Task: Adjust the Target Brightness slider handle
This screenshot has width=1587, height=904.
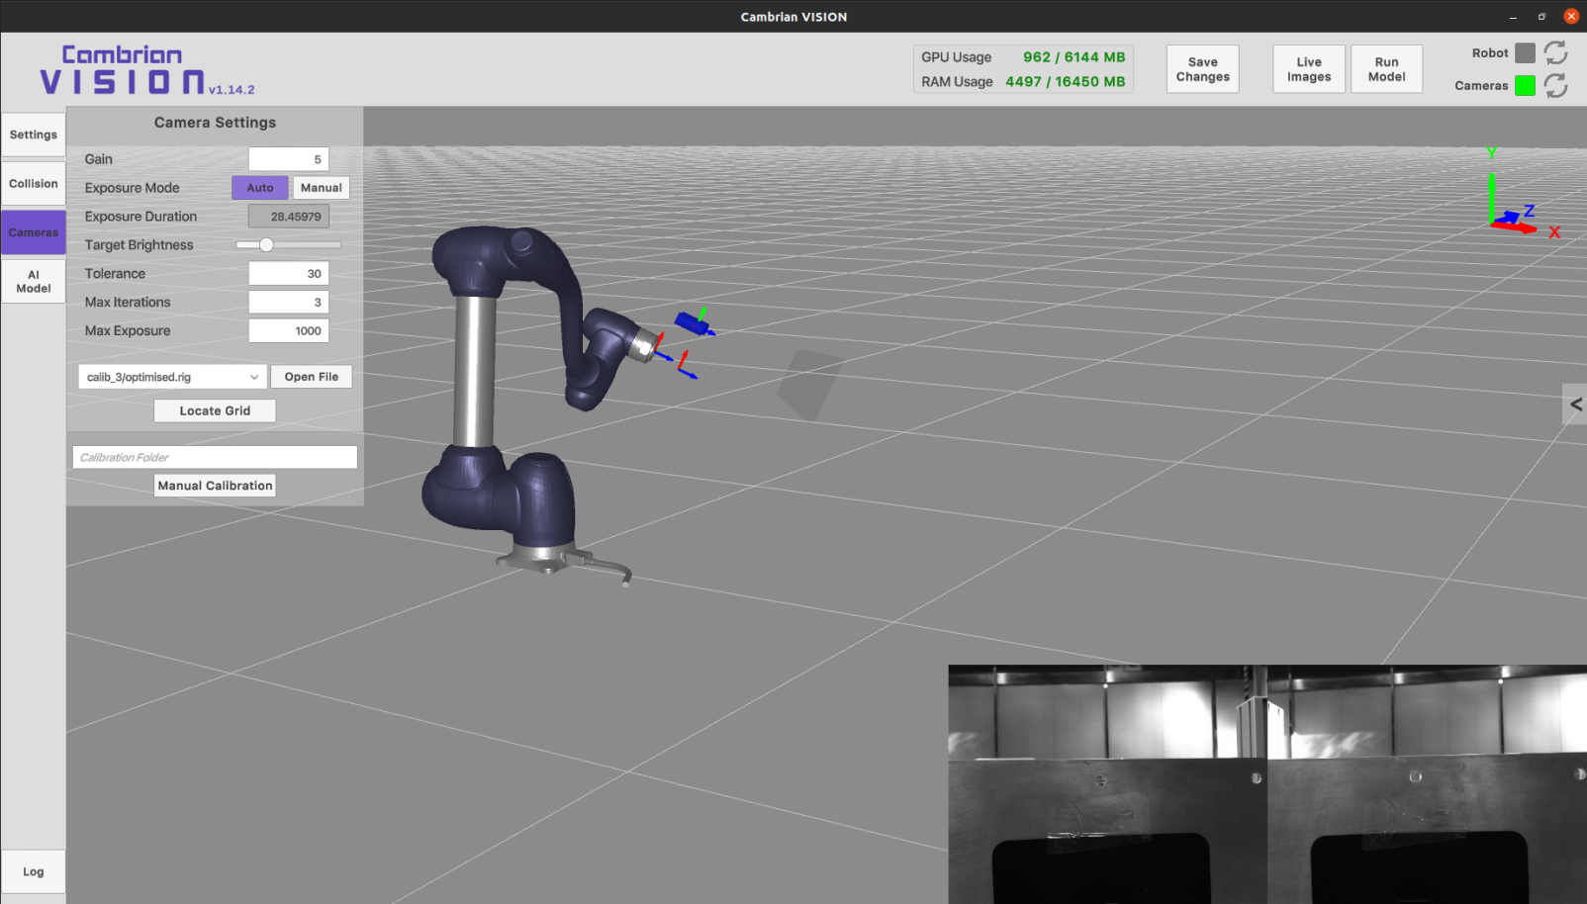Action: tap(266, 244)
